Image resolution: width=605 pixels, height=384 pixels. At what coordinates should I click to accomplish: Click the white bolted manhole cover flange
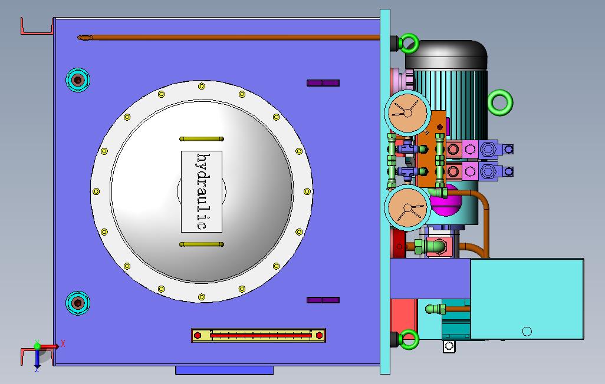point(202,191)
